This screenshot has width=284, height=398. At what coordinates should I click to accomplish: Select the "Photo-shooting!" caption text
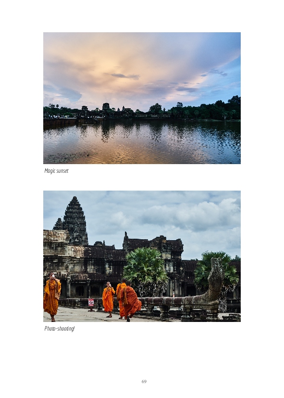pos(59,328)
